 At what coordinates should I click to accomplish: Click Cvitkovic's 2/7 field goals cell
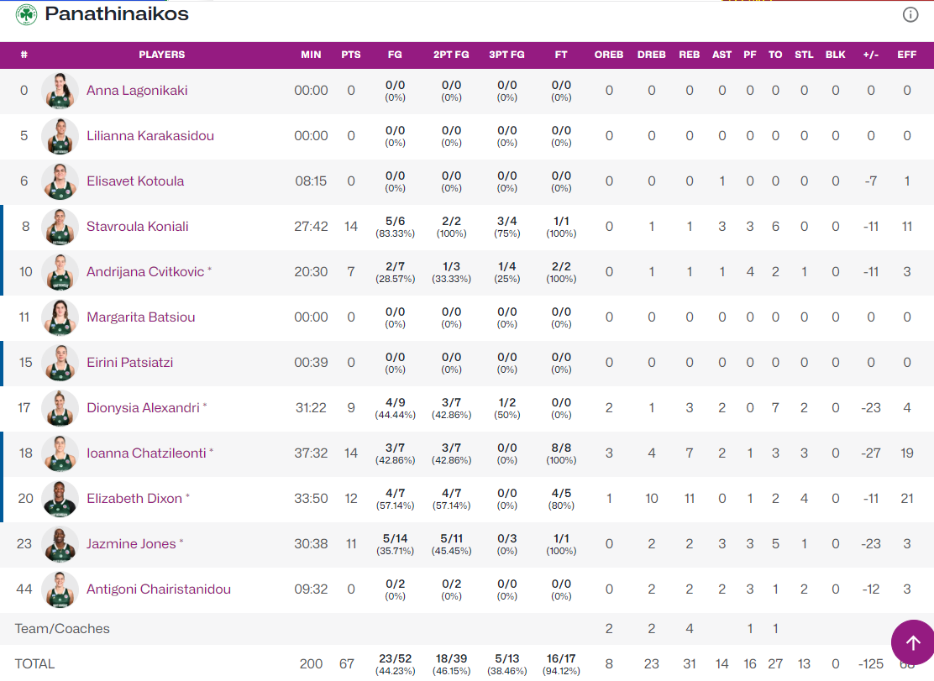pos(395,272)
